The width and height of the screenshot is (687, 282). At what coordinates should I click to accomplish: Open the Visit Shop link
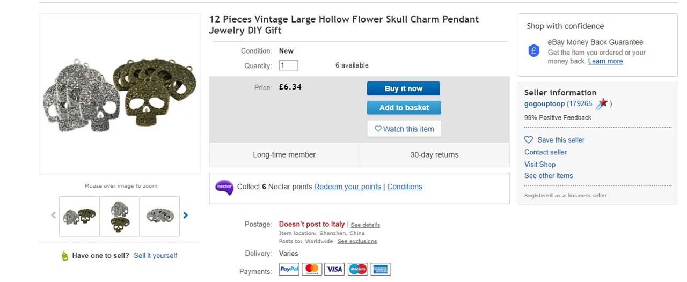pos(540,165)
